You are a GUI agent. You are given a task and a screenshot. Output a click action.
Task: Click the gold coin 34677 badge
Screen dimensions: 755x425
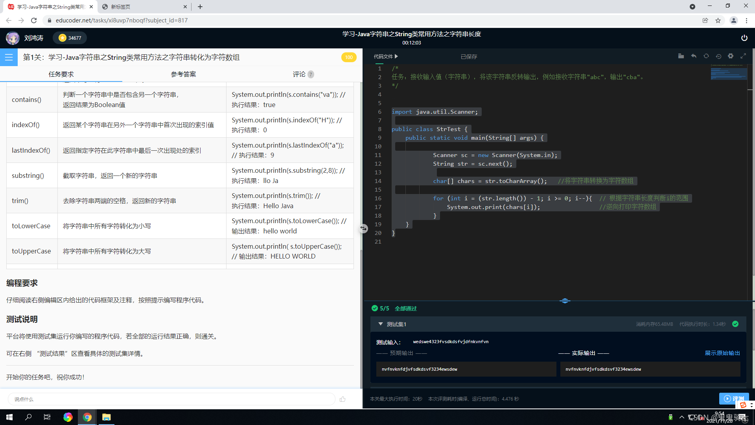(x=70, y=38)
